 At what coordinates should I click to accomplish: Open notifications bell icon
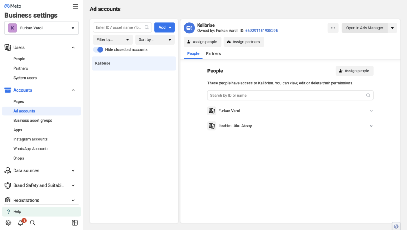[x=21, y=223]
